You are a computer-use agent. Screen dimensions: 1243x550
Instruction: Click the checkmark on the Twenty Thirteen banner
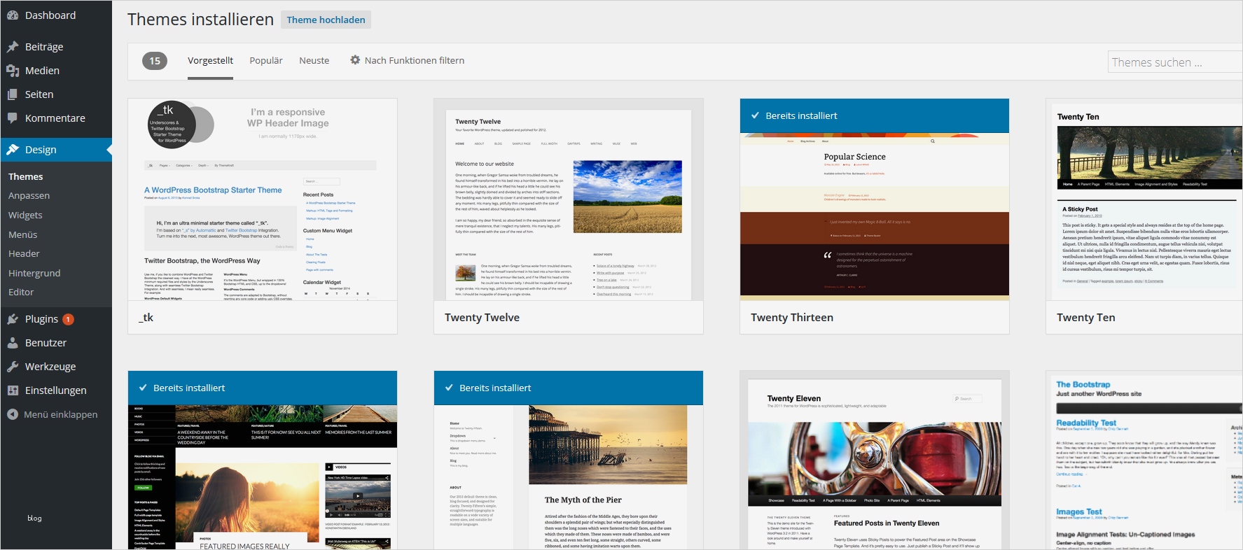click(755, 115)
